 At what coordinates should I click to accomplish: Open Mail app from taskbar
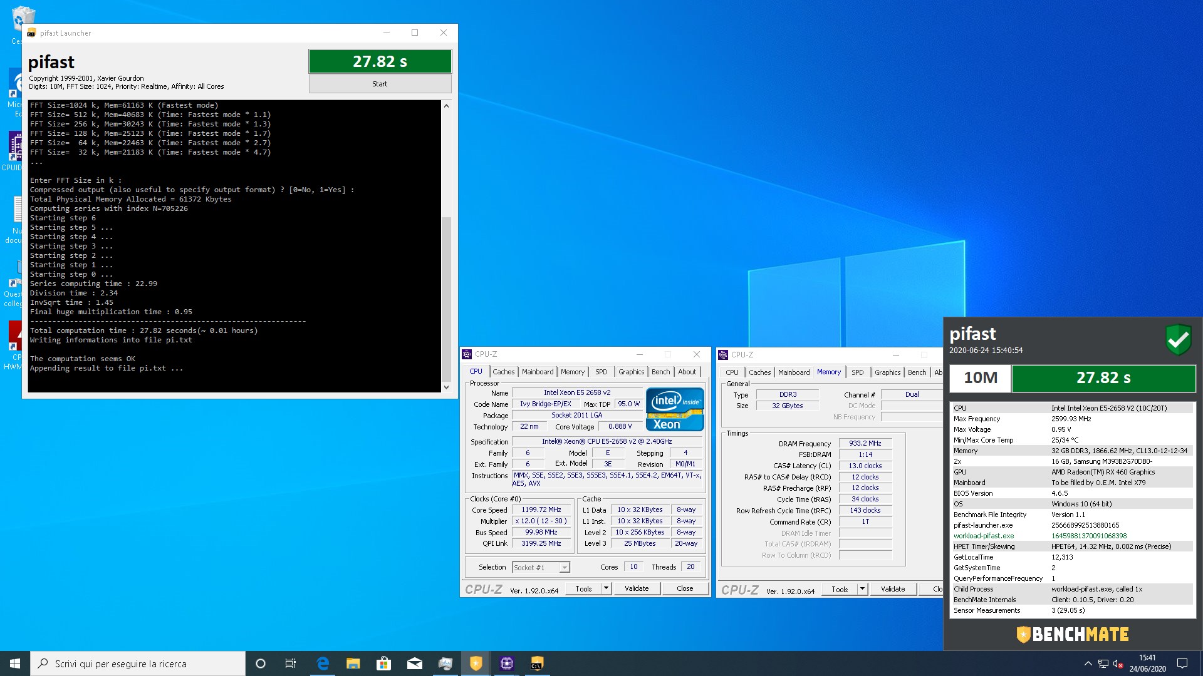click(x=415, y=663)
